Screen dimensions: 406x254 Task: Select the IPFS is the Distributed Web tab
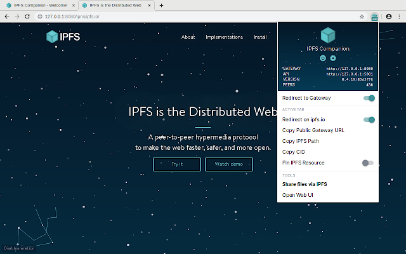[x=117, y=5]
